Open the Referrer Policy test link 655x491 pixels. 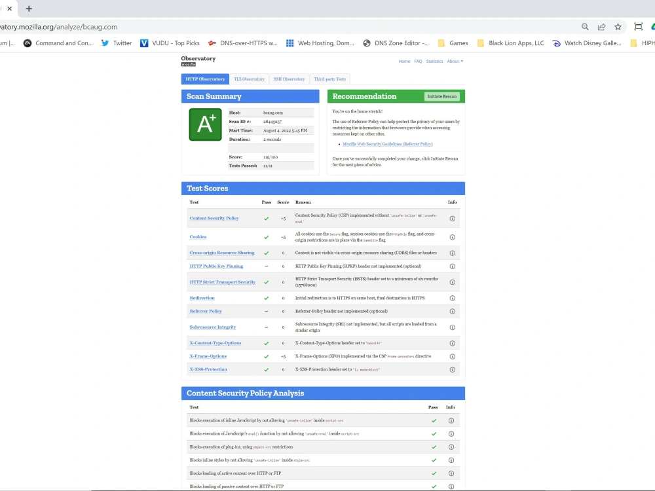pyautogui.click(x=206, y=311)
